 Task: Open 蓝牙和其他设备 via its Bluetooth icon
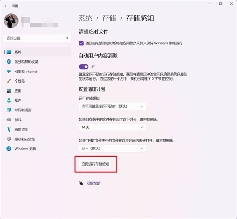point(8,62)
